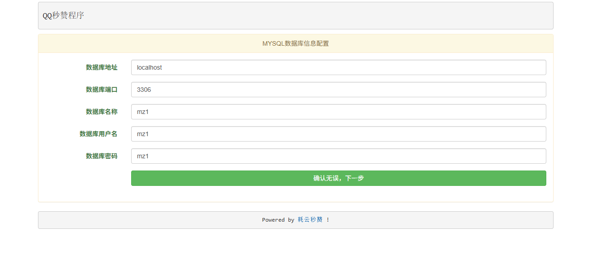
Task: Click the 数据库地址 input containing localhost
Action: [x=338, y=67]
